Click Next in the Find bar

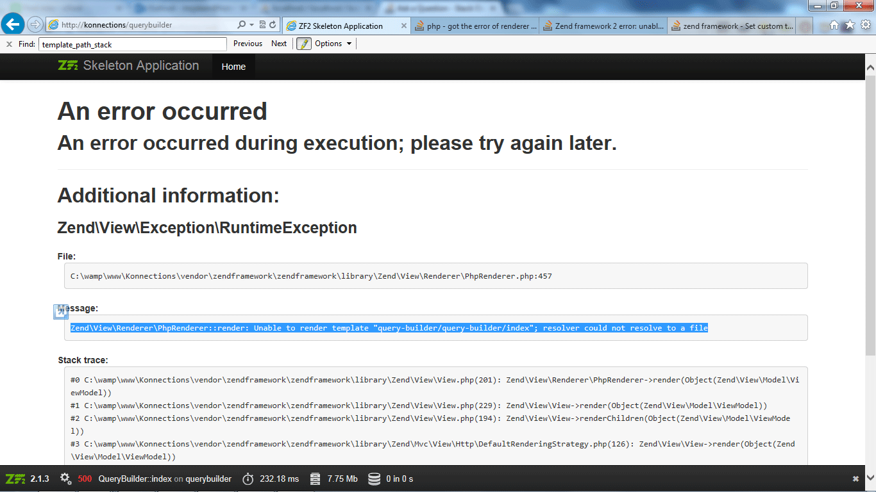pos(279,44)
